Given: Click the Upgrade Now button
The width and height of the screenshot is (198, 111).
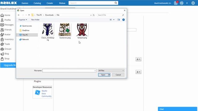Looking at the screenshot, I should pos(8,65).
